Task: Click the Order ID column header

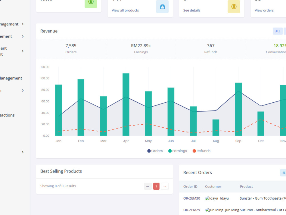Action: click(x=190, y=187)
